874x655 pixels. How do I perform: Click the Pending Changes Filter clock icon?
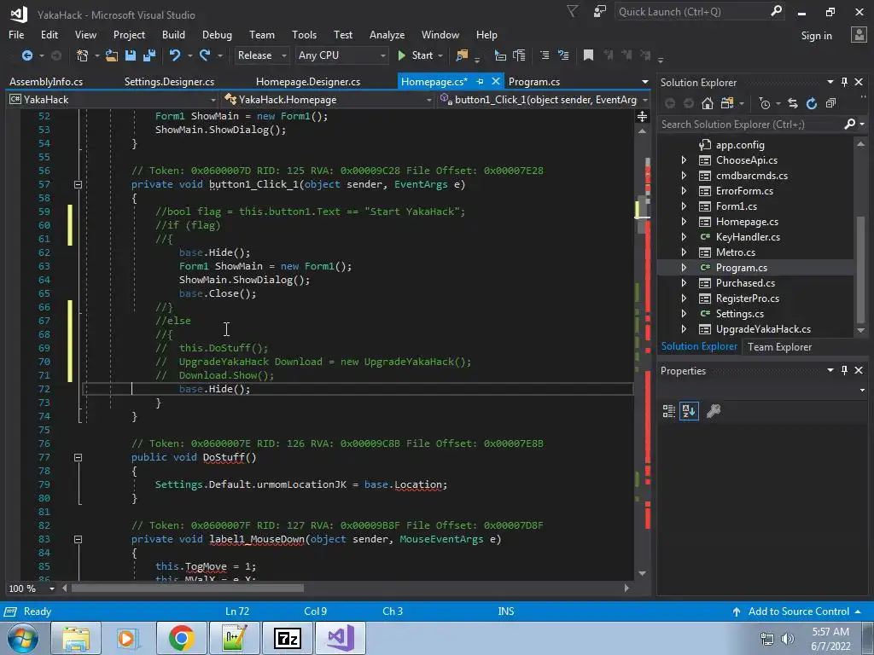(x=765, y=103)
